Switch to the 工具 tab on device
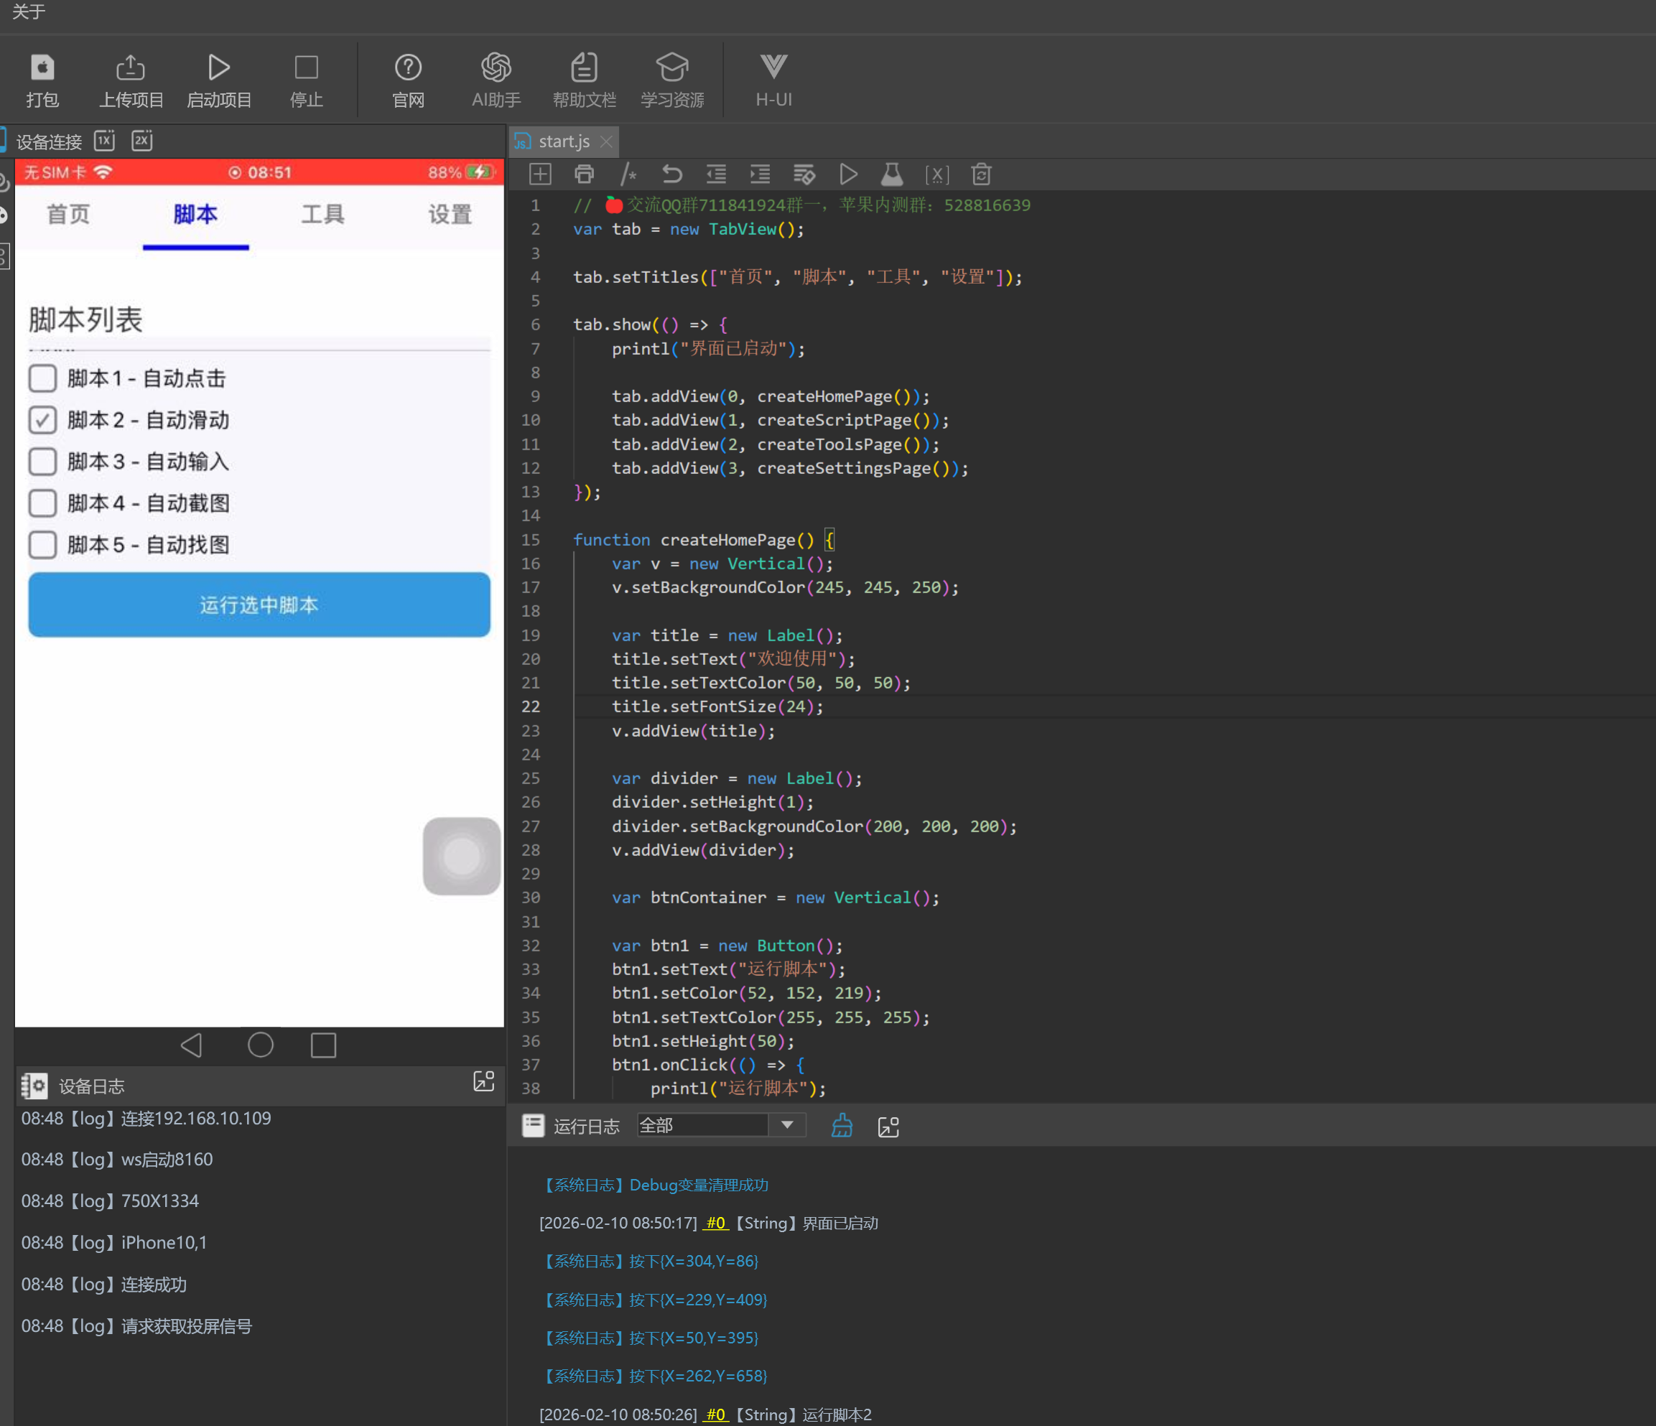 323,214
